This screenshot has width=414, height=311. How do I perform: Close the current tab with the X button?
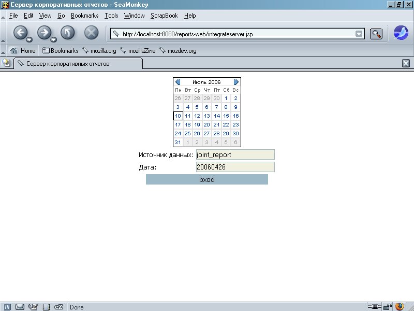click(x=406, y=63)
